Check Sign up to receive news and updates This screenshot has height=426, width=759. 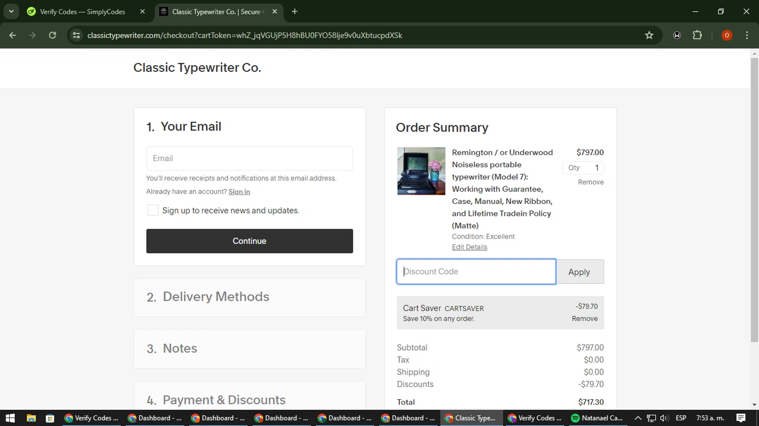click(x=153, y=210)
